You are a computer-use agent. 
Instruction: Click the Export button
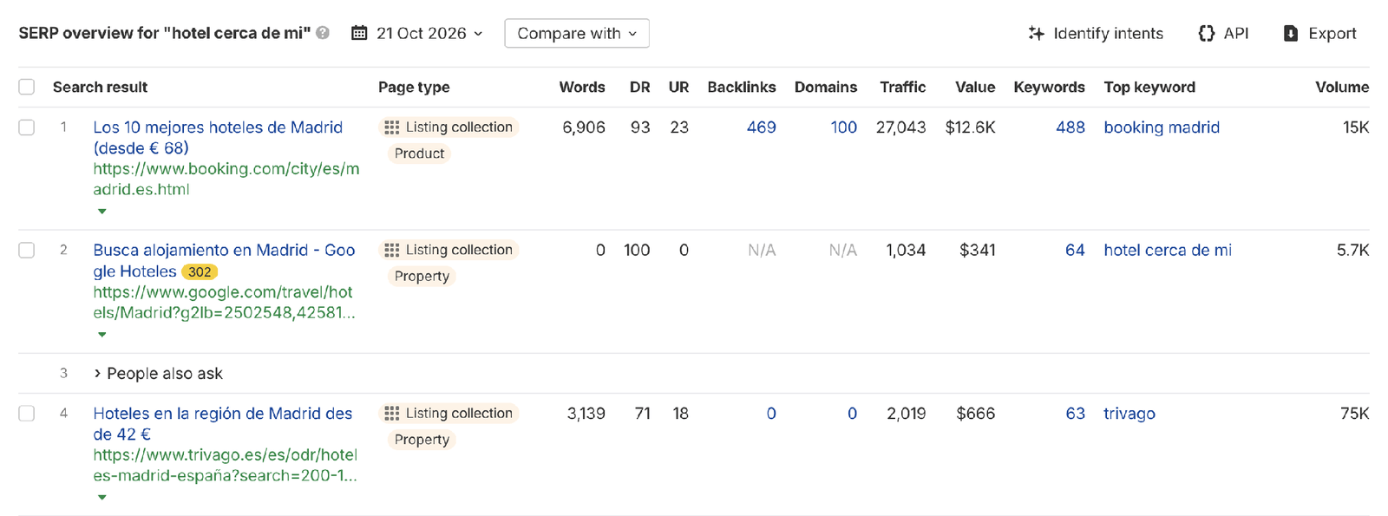pos(1319,33)
